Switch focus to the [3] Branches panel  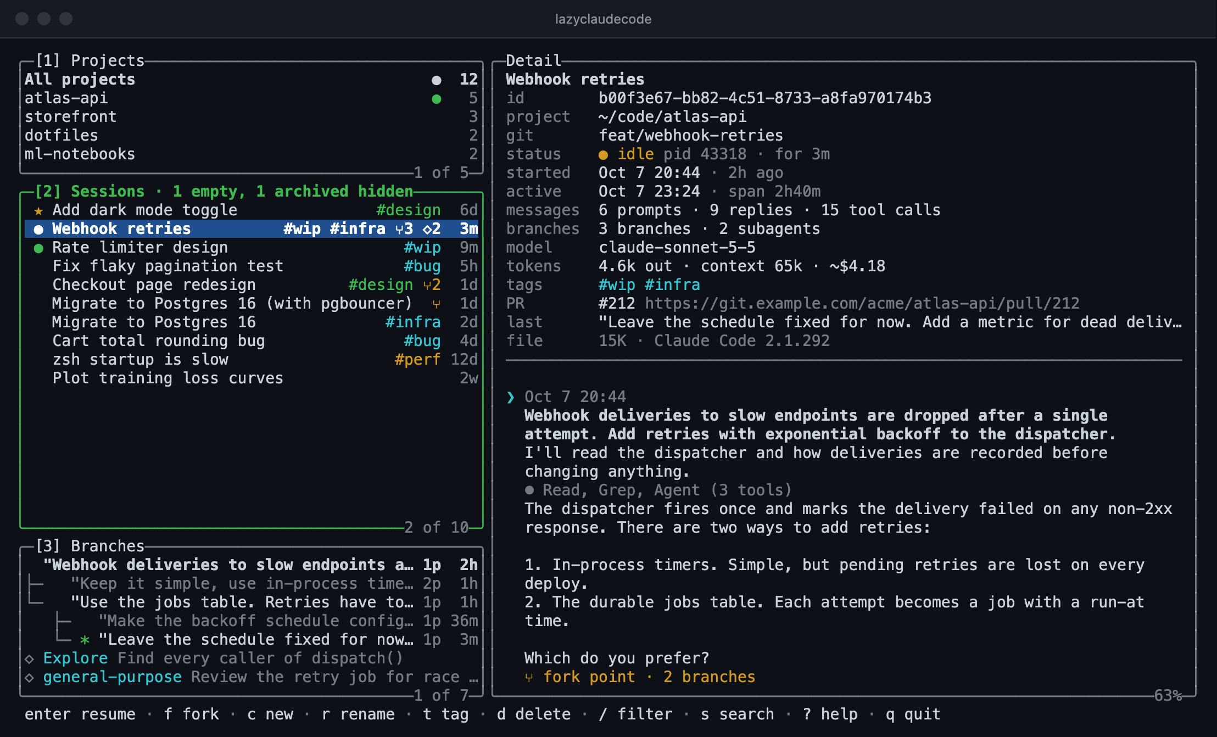[x=90, y=546]
